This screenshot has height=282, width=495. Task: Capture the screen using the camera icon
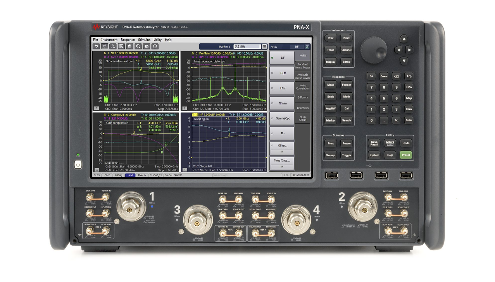click(x=147, y=46)
